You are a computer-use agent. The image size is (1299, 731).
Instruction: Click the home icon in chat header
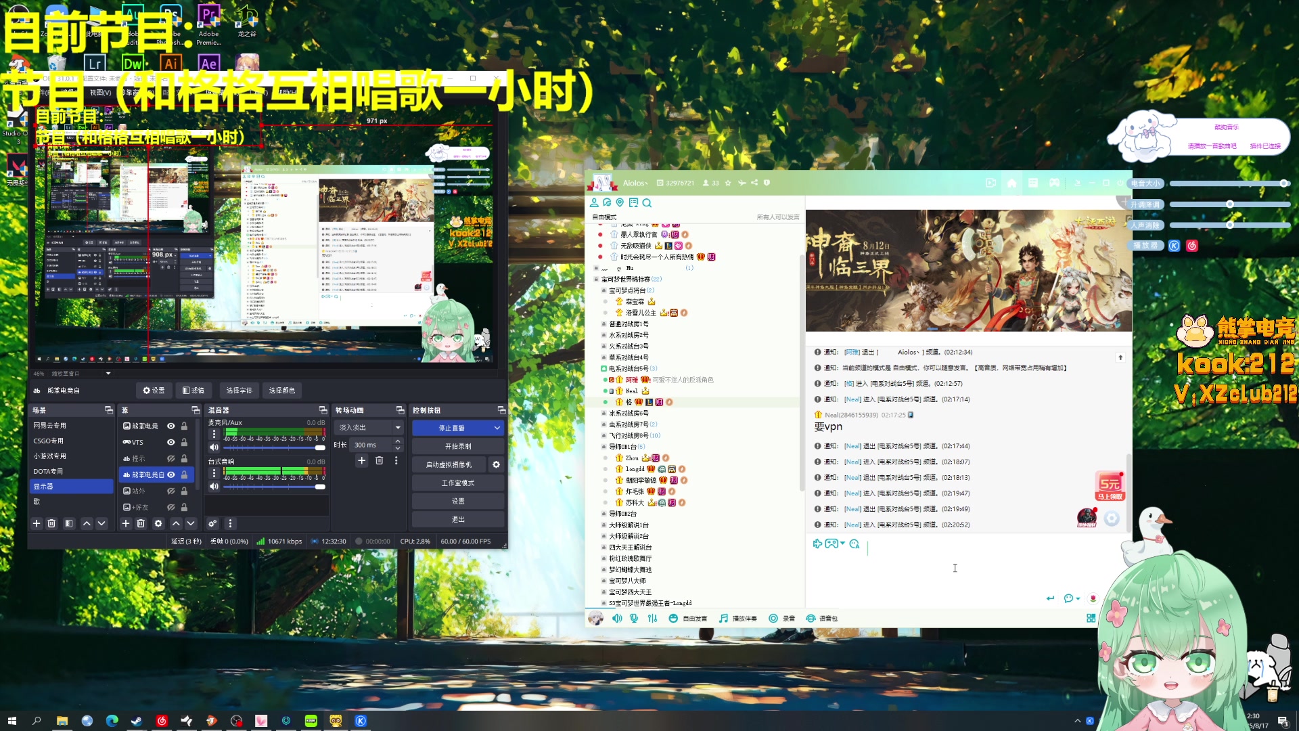1011,183
